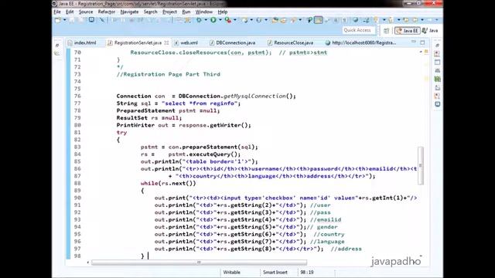Click the Open Type folder icon
Image resolution: width=495 pixels, height=278 pixels.
click(x=275, y=20)
